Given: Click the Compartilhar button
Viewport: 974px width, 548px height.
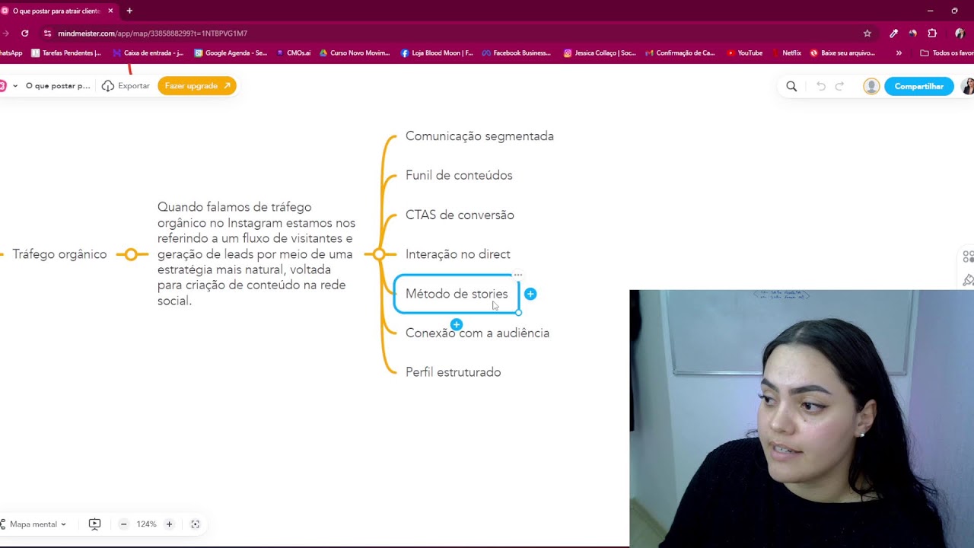Looking at the screenshot, I should [x=918, y=86].
